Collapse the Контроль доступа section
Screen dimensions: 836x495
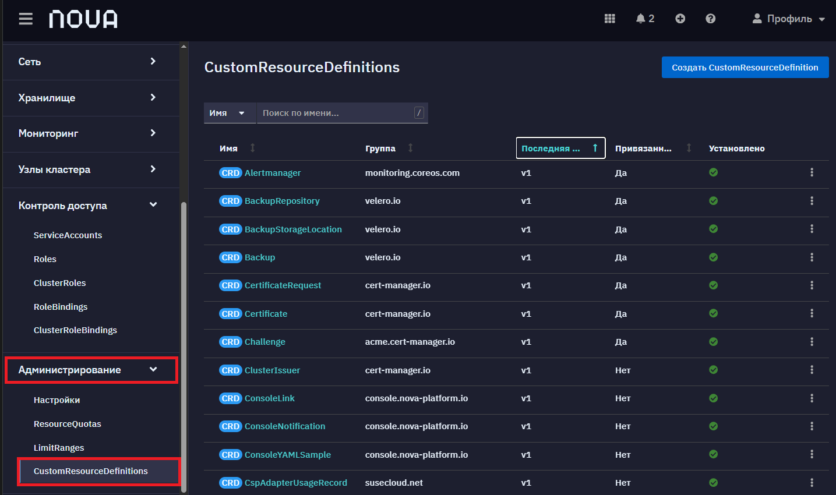91,206
